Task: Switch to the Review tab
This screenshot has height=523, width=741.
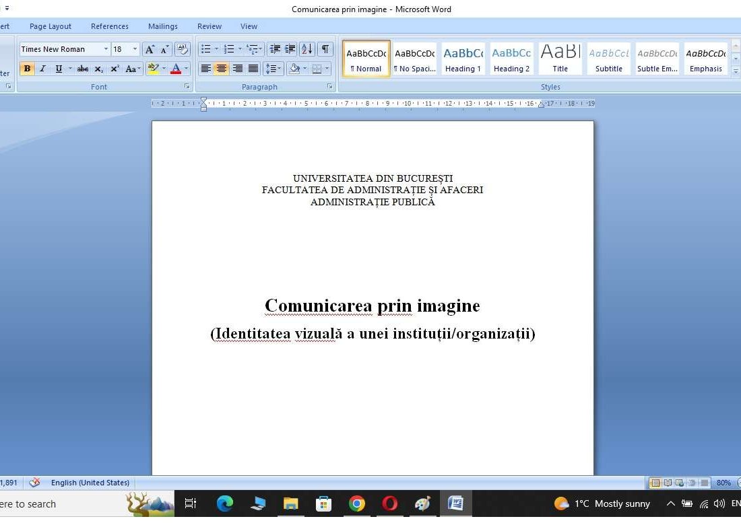Action: pos(209,26)
